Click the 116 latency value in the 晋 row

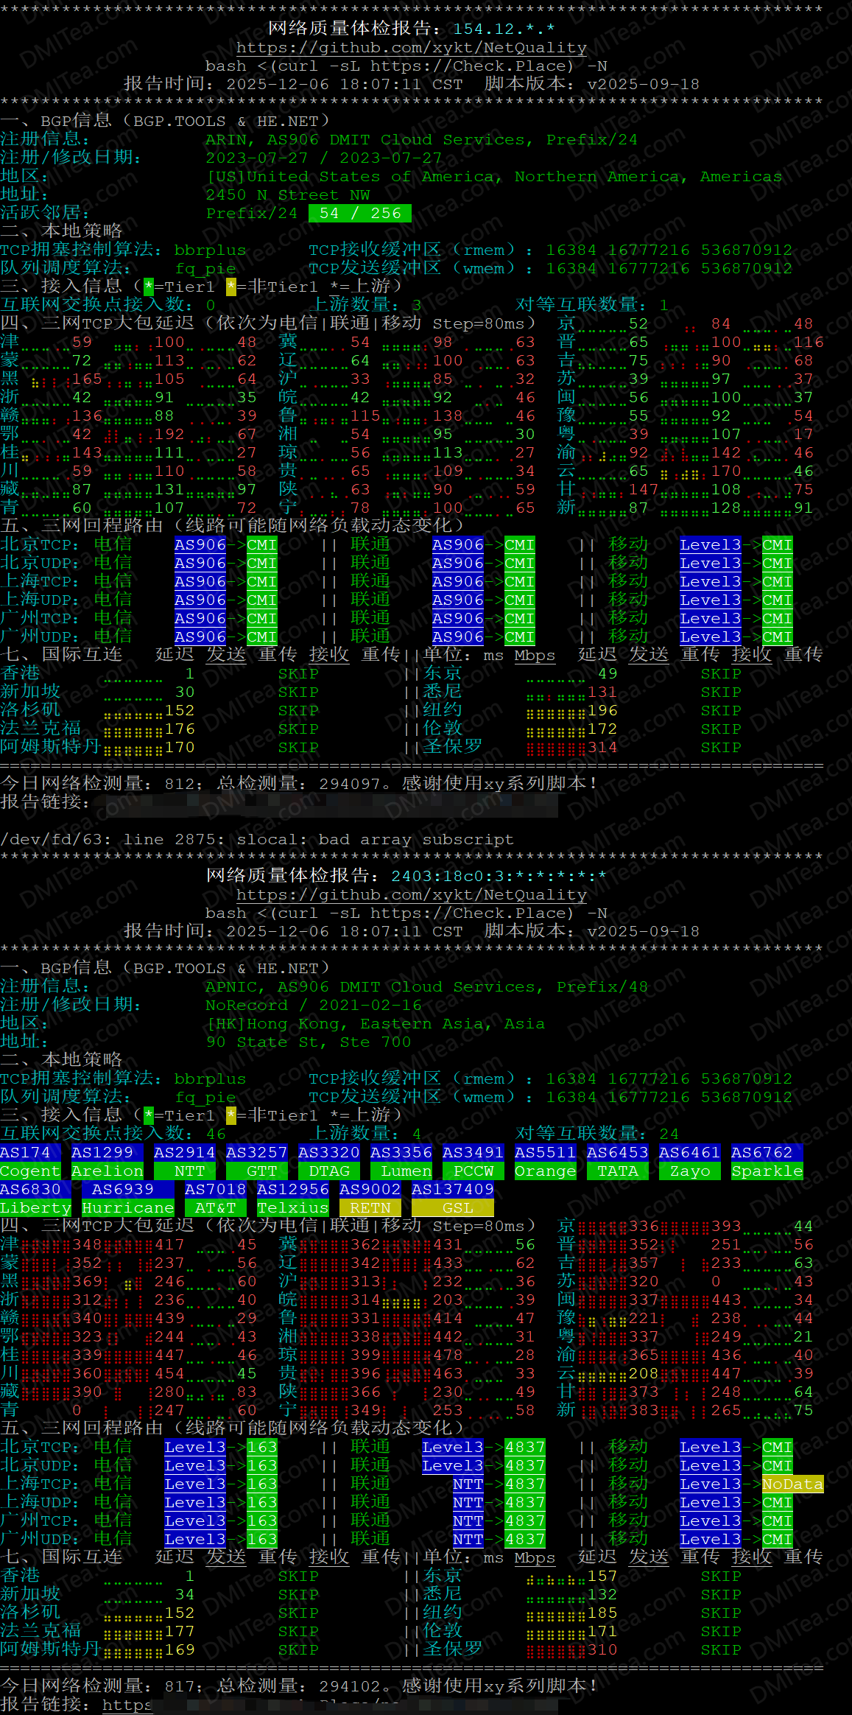click(809, 343)
